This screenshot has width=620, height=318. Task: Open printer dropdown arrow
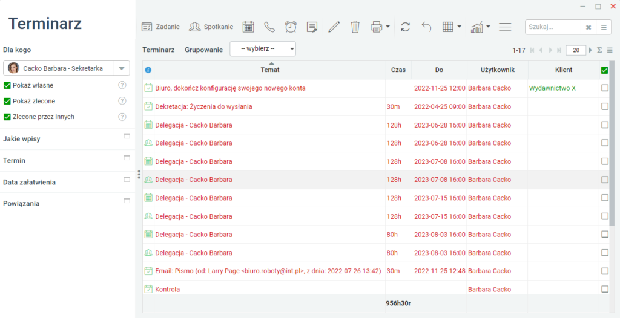(x=387, y=27)
